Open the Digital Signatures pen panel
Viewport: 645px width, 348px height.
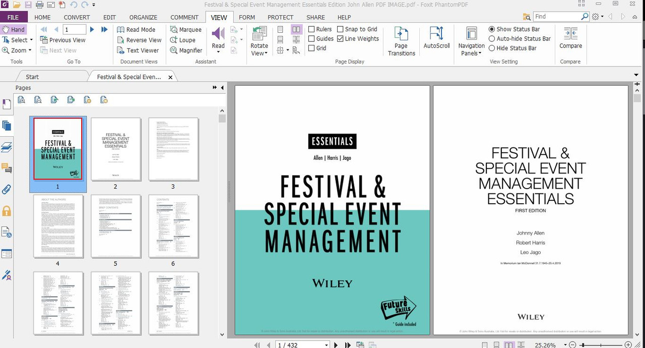pyautogui.click(x=7, y=275)
